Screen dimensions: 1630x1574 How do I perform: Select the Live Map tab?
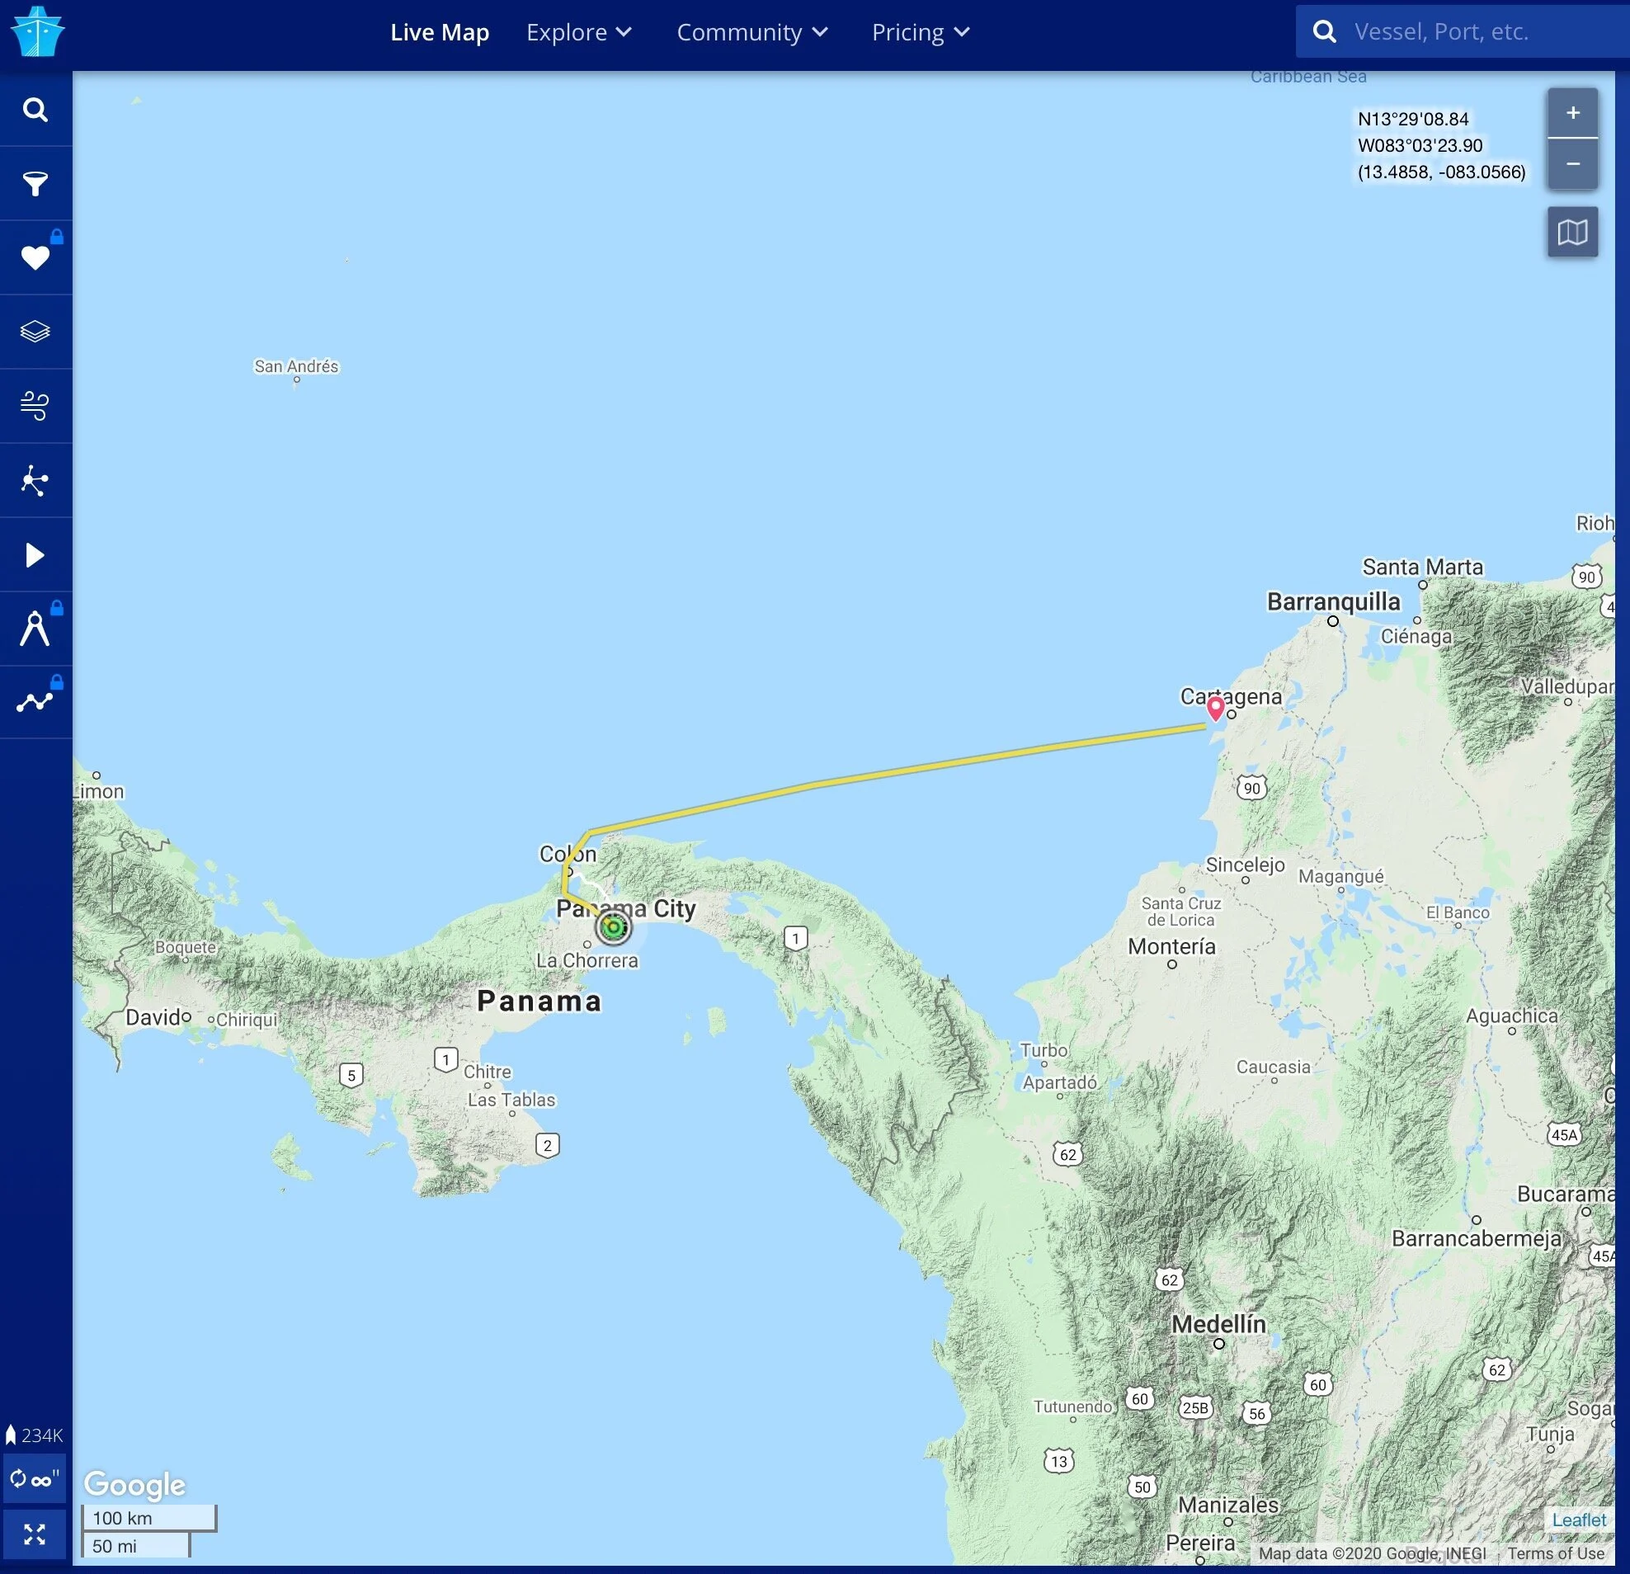tap(439, 32)
